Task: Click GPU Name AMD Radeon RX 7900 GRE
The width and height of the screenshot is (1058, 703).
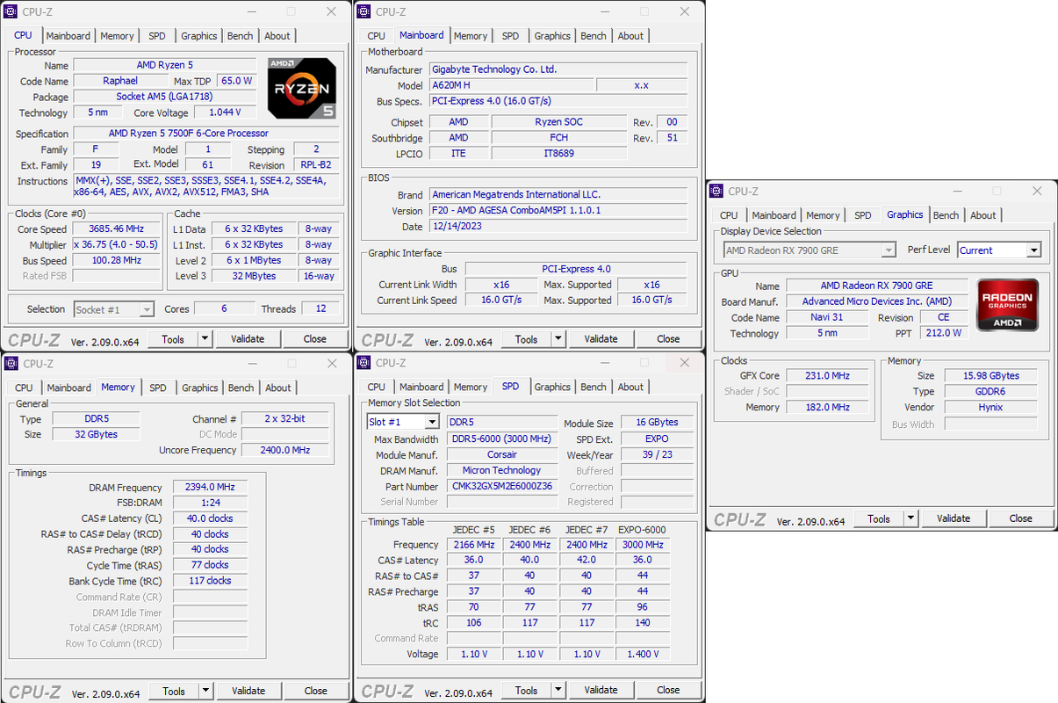Action: (877, 286)
